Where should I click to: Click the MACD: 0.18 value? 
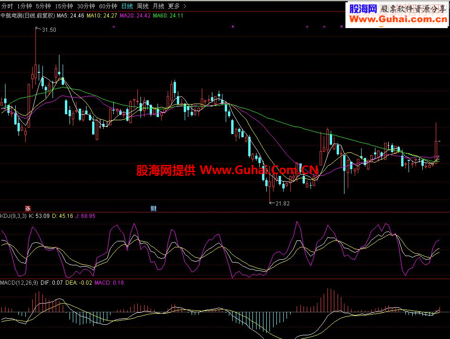(109, 283)
